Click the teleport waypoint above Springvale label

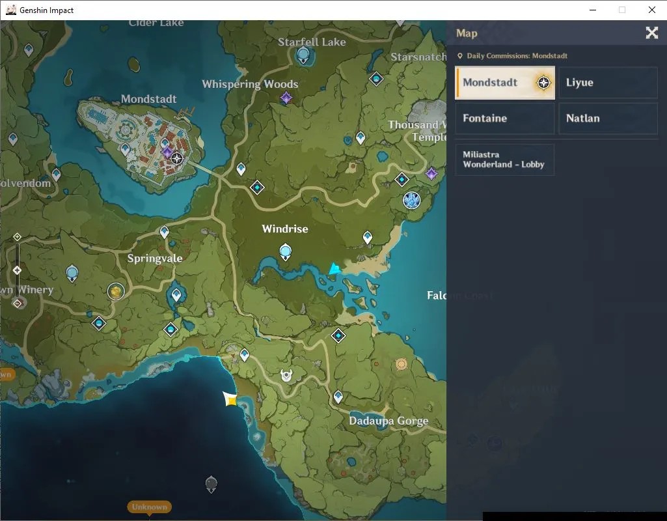164,232
